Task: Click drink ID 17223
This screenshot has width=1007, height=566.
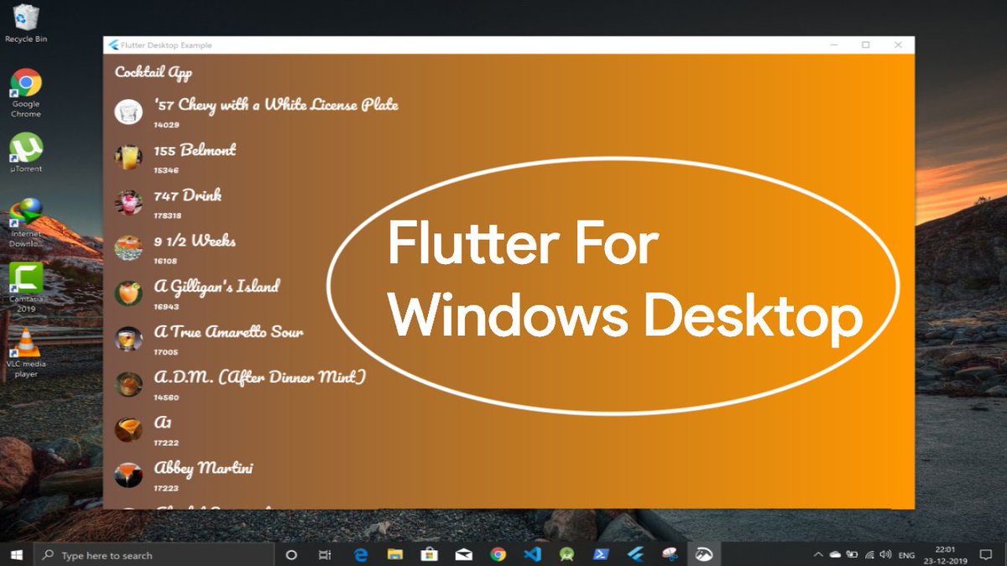Action: tap(166, 488)
